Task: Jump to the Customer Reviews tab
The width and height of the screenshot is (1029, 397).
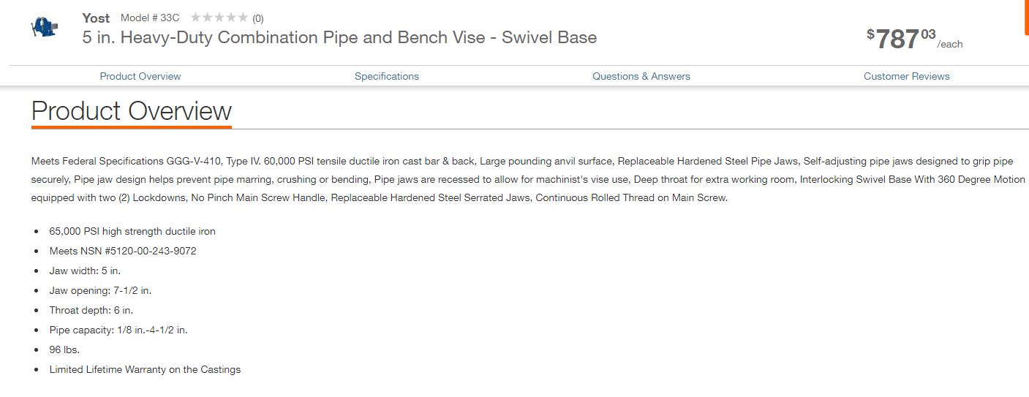Action: (906, 76)
